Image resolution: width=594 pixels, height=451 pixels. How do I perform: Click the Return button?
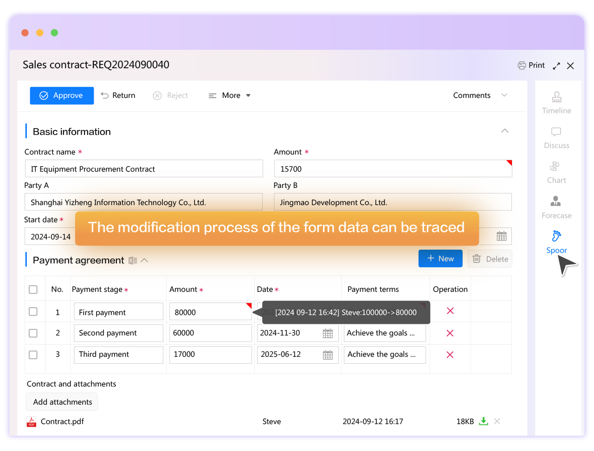[x=117, y=95]
